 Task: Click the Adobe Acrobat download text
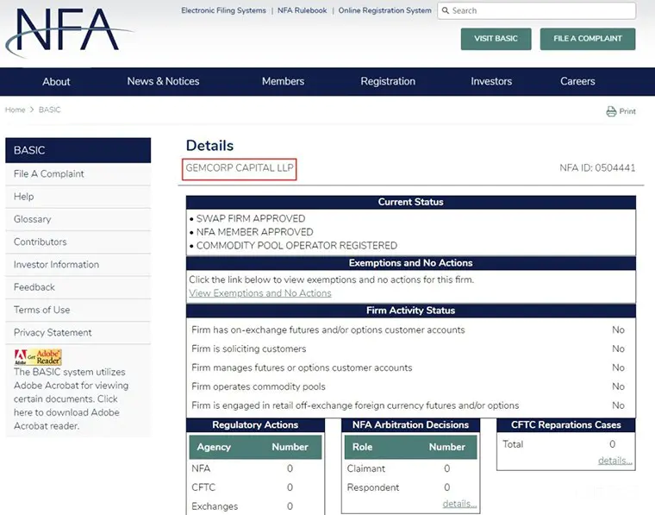pyautogui.click(x=71, y=399)
